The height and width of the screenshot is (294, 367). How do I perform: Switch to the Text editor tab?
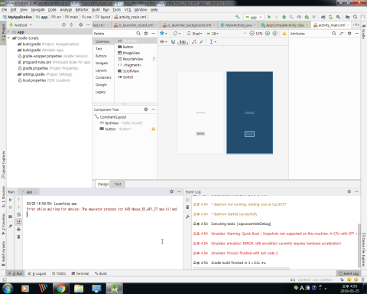(x=118, y=184)
